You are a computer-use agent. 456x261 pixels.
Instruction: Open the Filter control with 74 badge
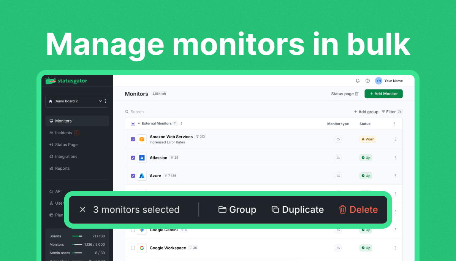(392, 112)
